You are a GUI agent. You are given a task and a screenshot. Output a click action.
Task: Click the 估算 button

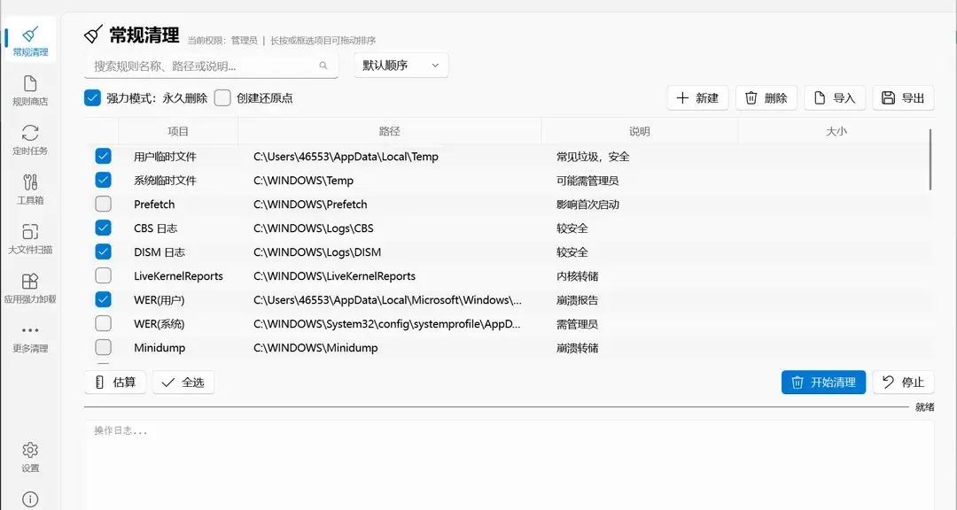coord(114,382)
